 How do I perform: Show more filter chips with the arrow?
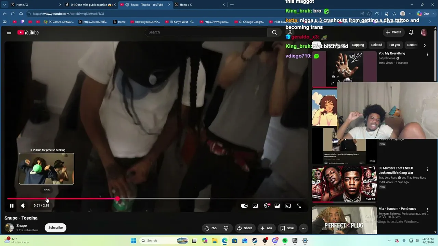(424, 45)
